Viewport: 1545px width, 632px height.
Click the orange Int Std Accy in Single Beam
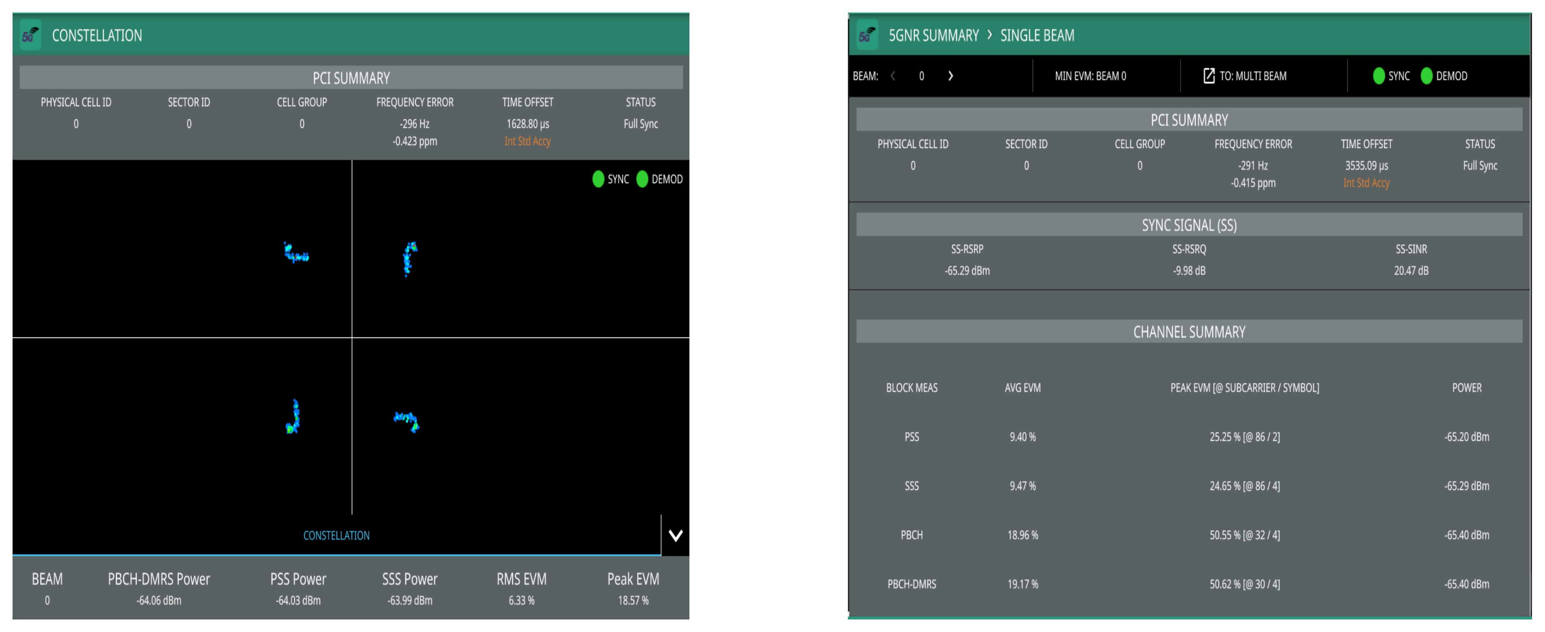pos(1366,184)
